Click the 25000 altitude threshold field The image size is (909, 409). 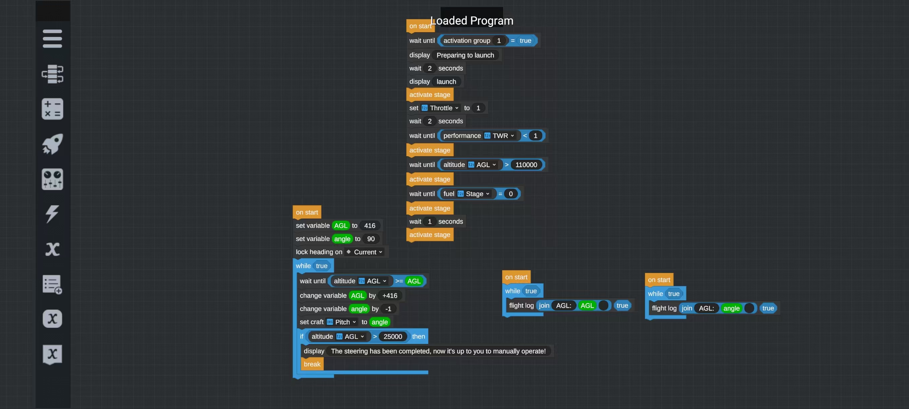[392, 337]
